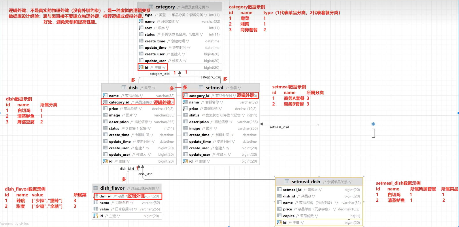Select the dish_flavor table title
The height and width of the screenshot is (227, 459).
point(112,188)
